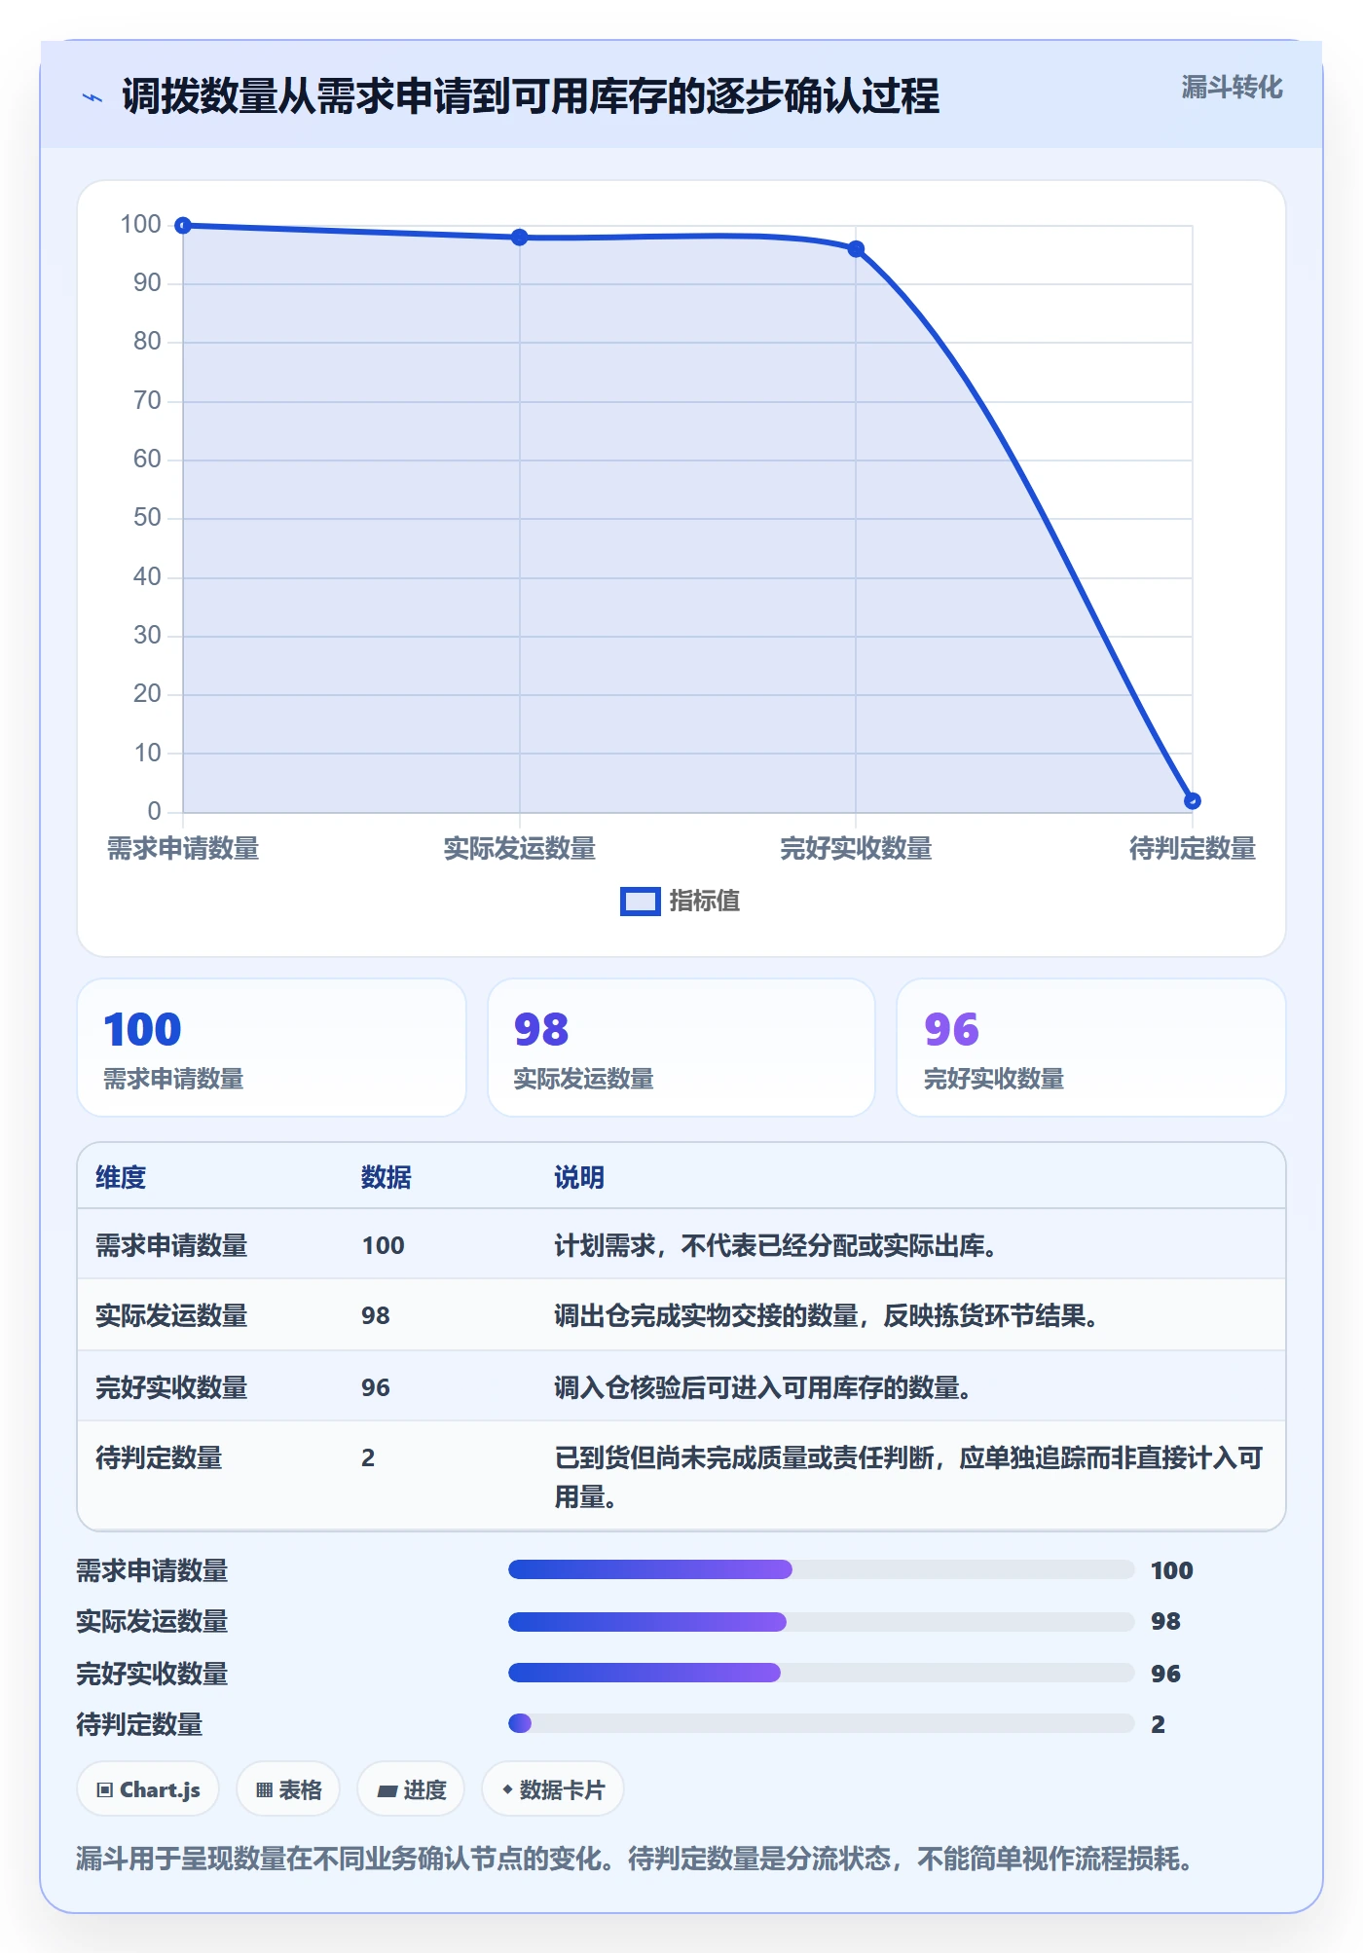Click the 进度 tag chip
This screenshot has width=1363, height=1953.
(x=411, y=1789)
